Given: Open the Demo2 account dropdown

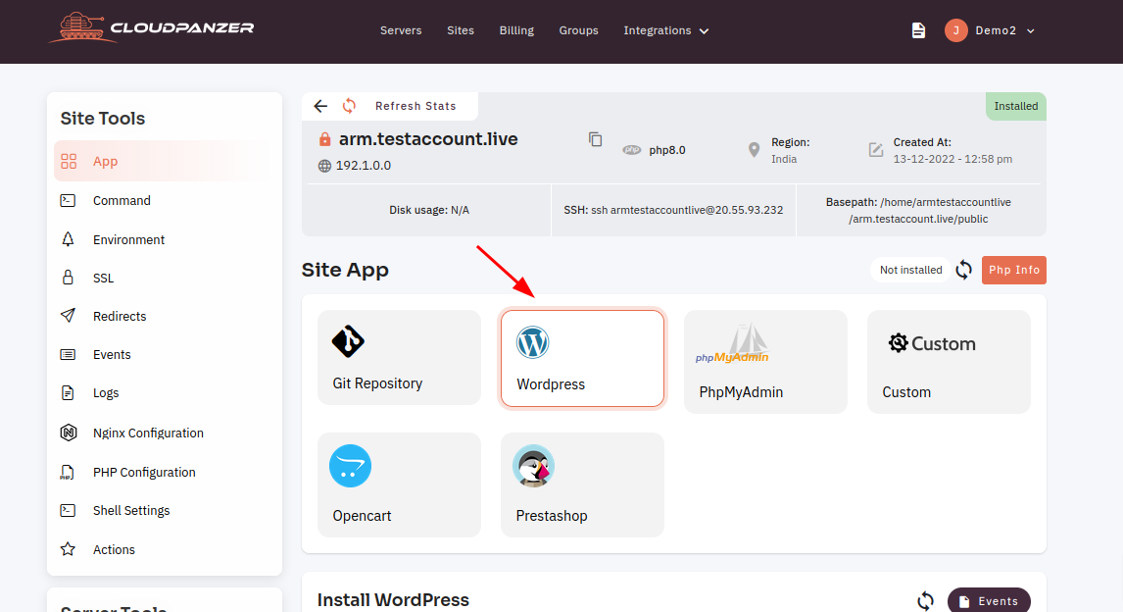Looking at the screenshot, I should pos(1004,30).
